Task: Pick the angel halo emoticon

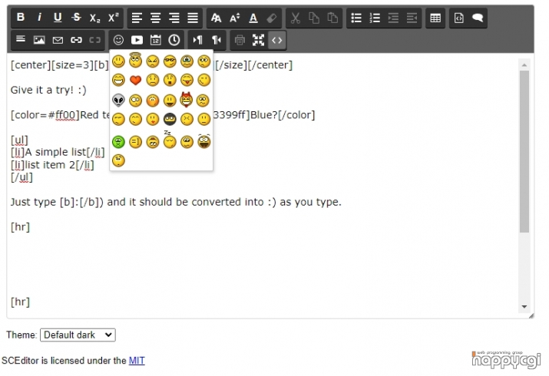Action: [x=135, y=60]
